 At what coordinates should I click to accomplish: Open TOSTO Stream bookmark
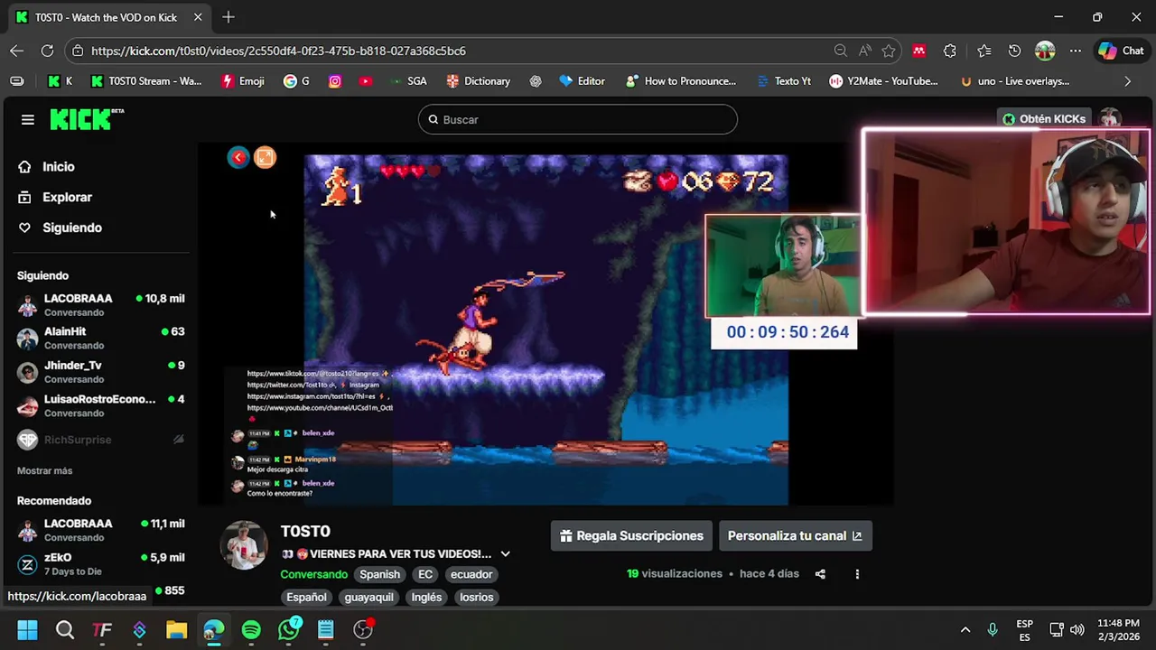pos(146,81)
